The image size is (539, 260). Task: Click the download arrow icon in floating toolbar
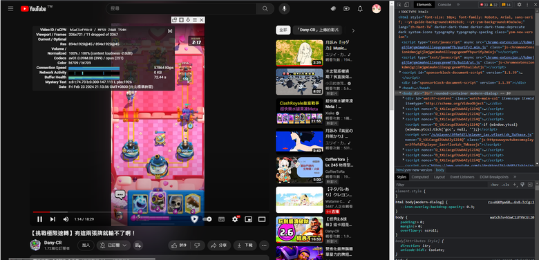coord(188,20)
